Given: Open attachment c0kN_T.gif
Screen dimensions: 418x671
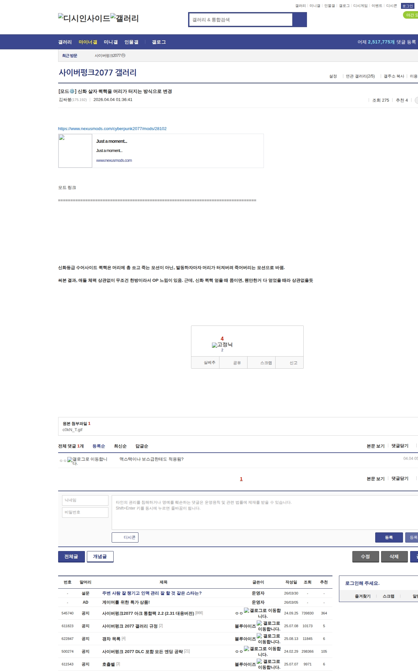Looking at the screenshot, I should coord(72,429).
